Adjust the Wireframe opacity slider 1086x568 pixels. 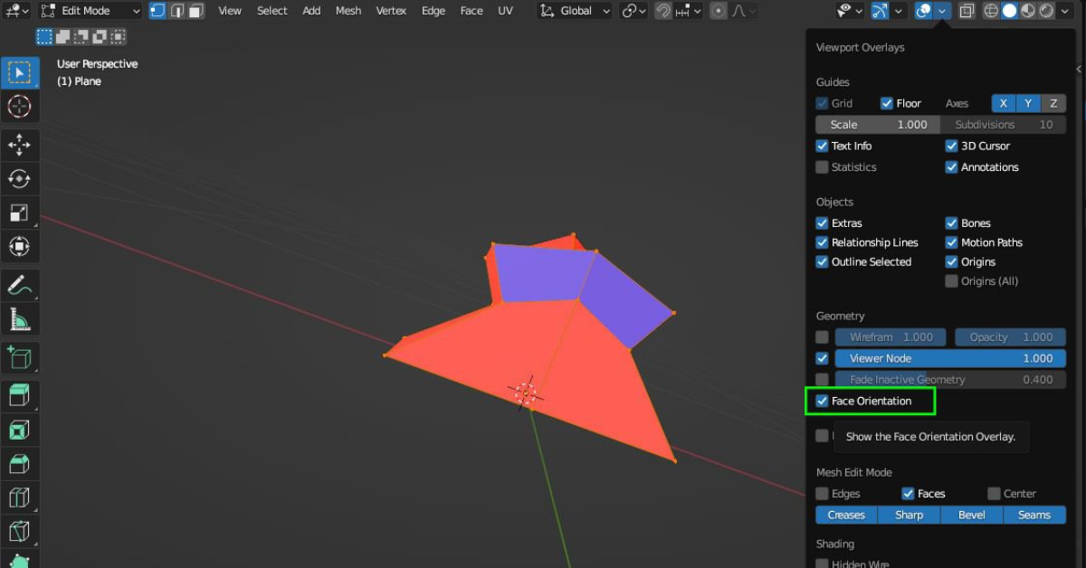coord(891,336)
